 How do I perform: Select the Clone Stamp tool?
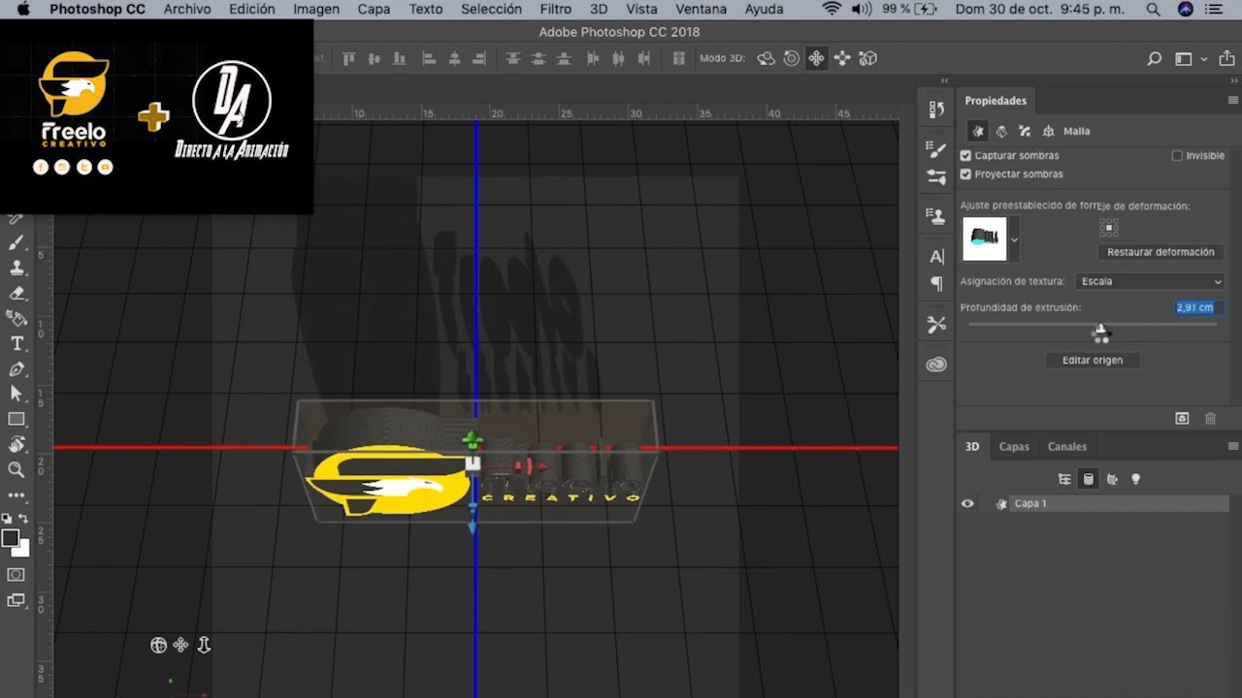16,268
